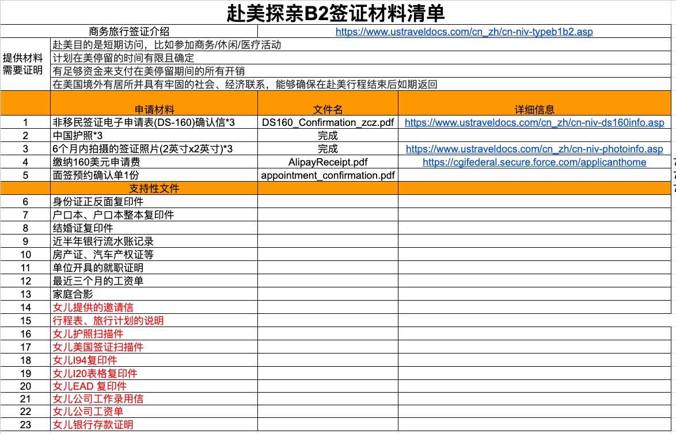Select cell 女儿美国签证扫描件
This screenshot has height=434, width=676.
click(154, 347)
